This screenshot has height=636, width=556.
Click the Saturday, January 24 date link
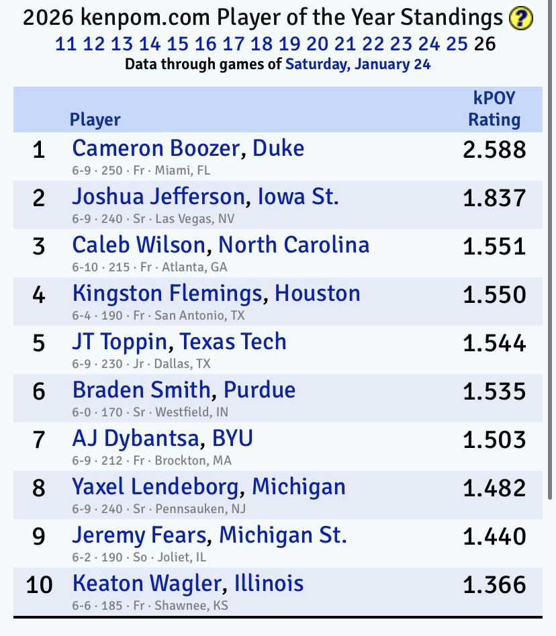(x=358, y=64)
